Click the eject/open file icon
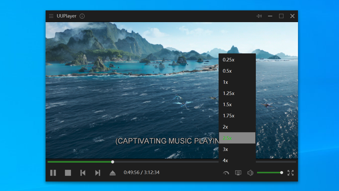The height and width of the screenshot is (191, 339). point(113,173)
